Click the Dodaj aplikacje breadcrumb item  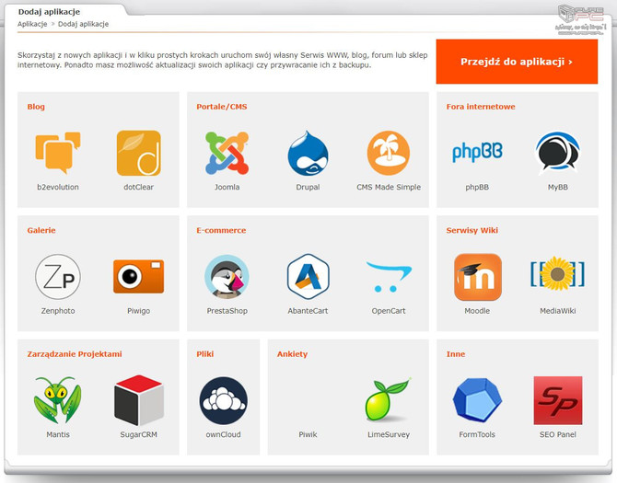click(84, 24)
